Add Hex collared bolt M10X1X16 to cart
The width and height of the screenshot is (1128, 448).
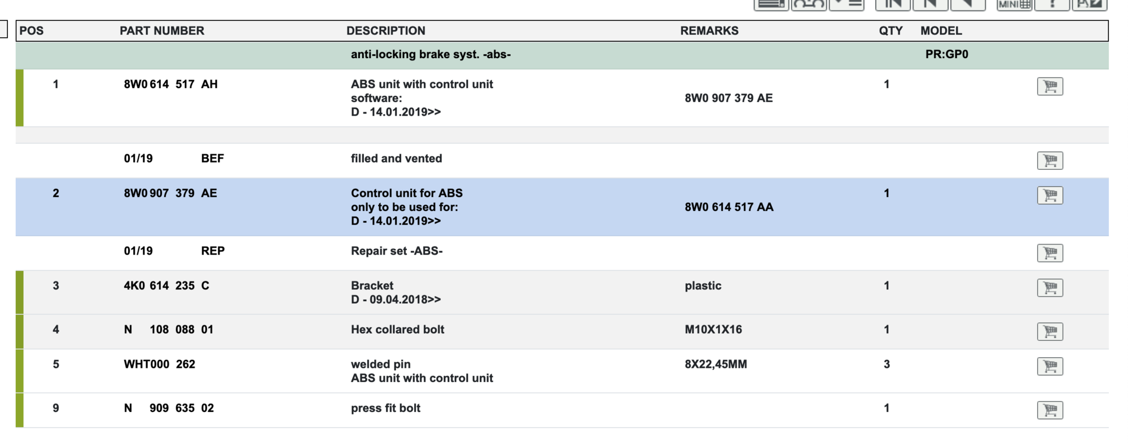[x=1049, y=331]
